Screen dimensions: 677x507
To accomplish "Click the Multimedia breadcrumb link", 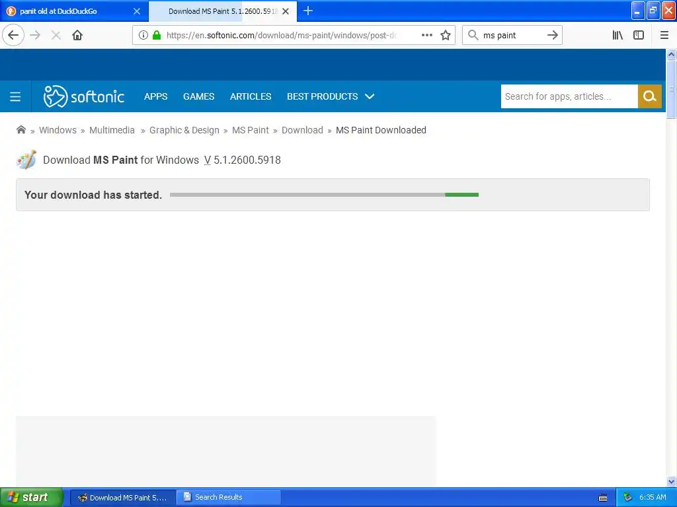I will pyautogui.click(x=112, y=130).
